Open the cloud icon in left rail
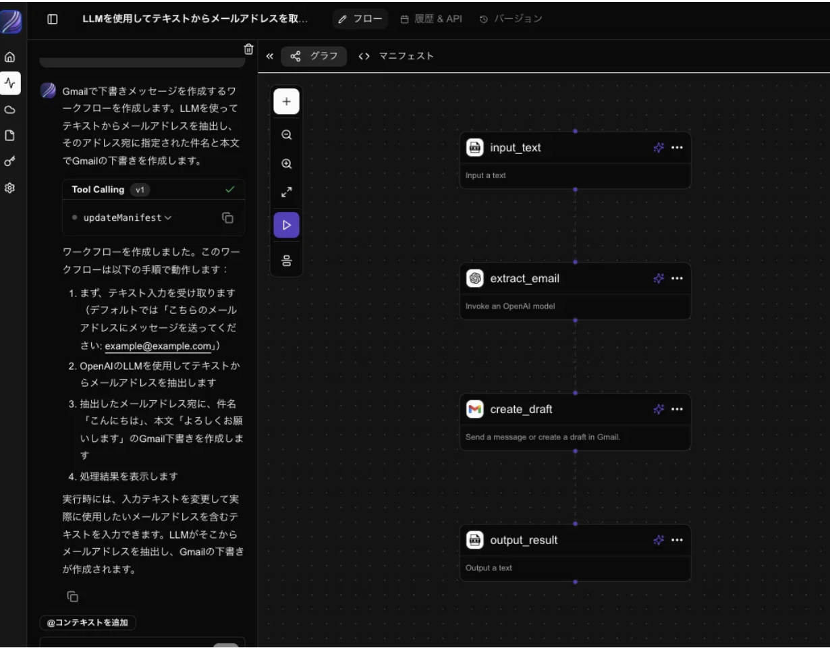The image size is (830, 648). point(10,109)
